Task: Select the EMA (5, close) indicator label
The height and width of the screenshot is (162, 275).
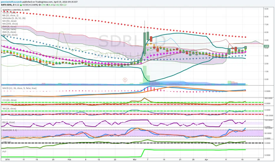Action: [x=9, y=32]
